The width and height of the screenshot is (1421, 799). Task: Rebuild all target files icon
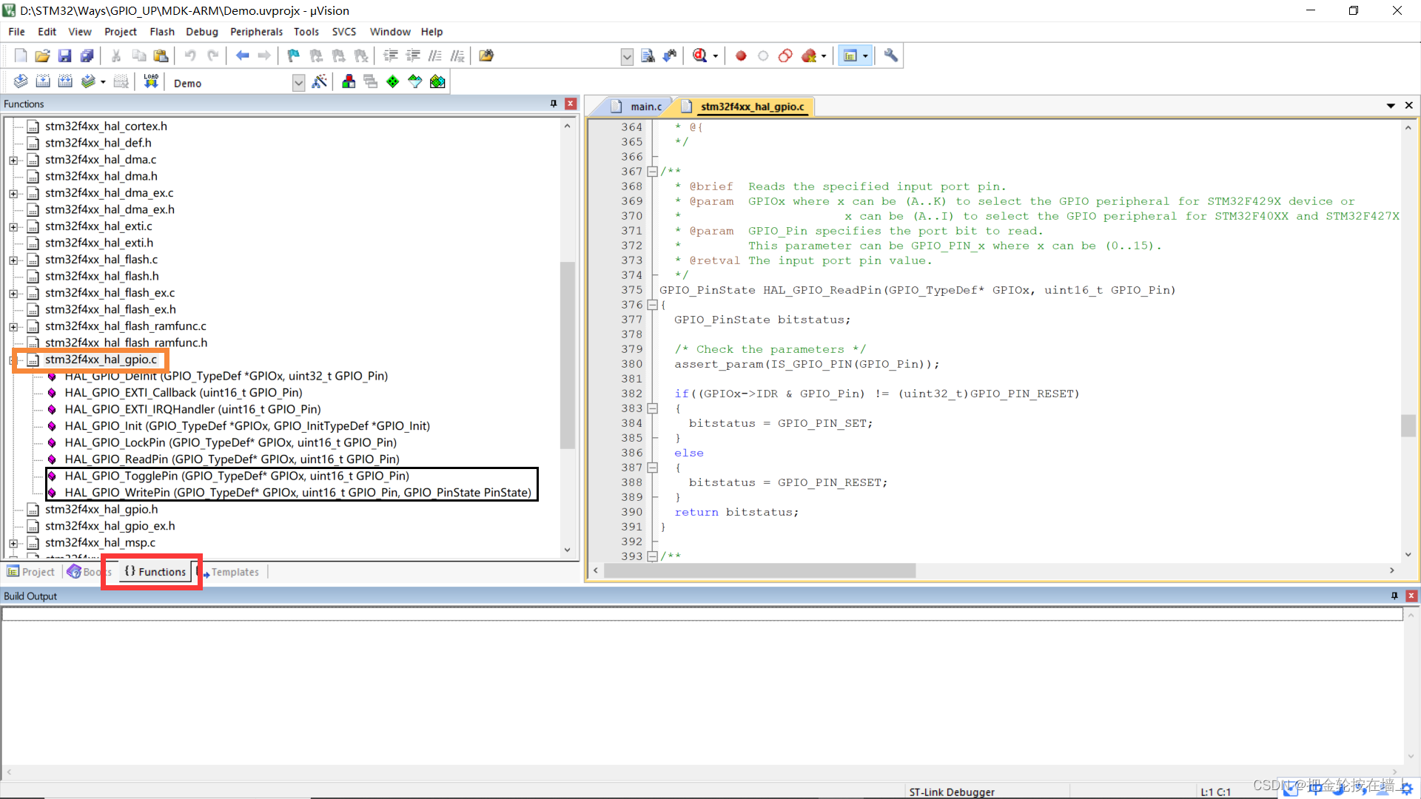point(65,81)
